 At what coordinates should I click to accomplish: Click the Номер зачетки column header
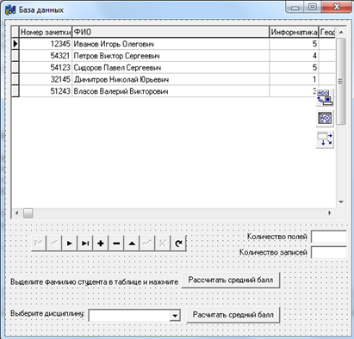pos(46,32)
